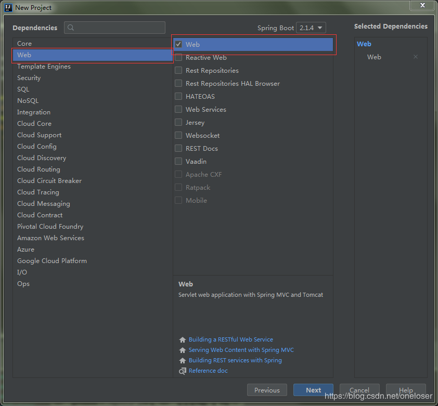Viewport: 438px width, 406px height.
Task: Select the Core category
Action: click(x=93, y=43)
